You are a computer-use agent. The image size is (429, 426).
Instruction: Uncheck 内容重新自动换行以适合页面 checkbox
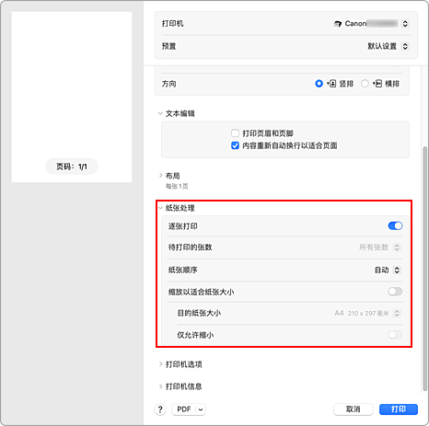point(235,145)
